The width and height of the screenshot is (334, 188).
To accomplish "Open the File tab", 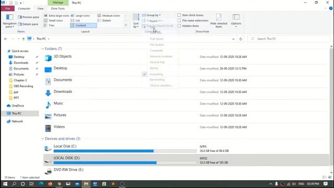I will point(8,8).
